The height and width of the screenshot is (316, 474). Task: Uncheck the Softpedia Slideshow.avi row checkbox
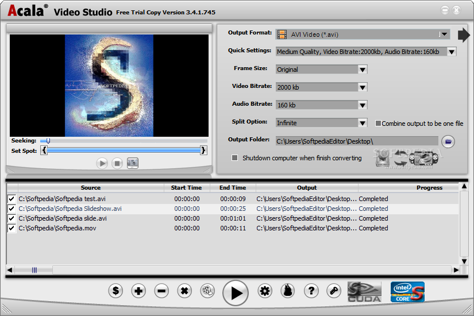pyautogui.click(x=11, y=209)
